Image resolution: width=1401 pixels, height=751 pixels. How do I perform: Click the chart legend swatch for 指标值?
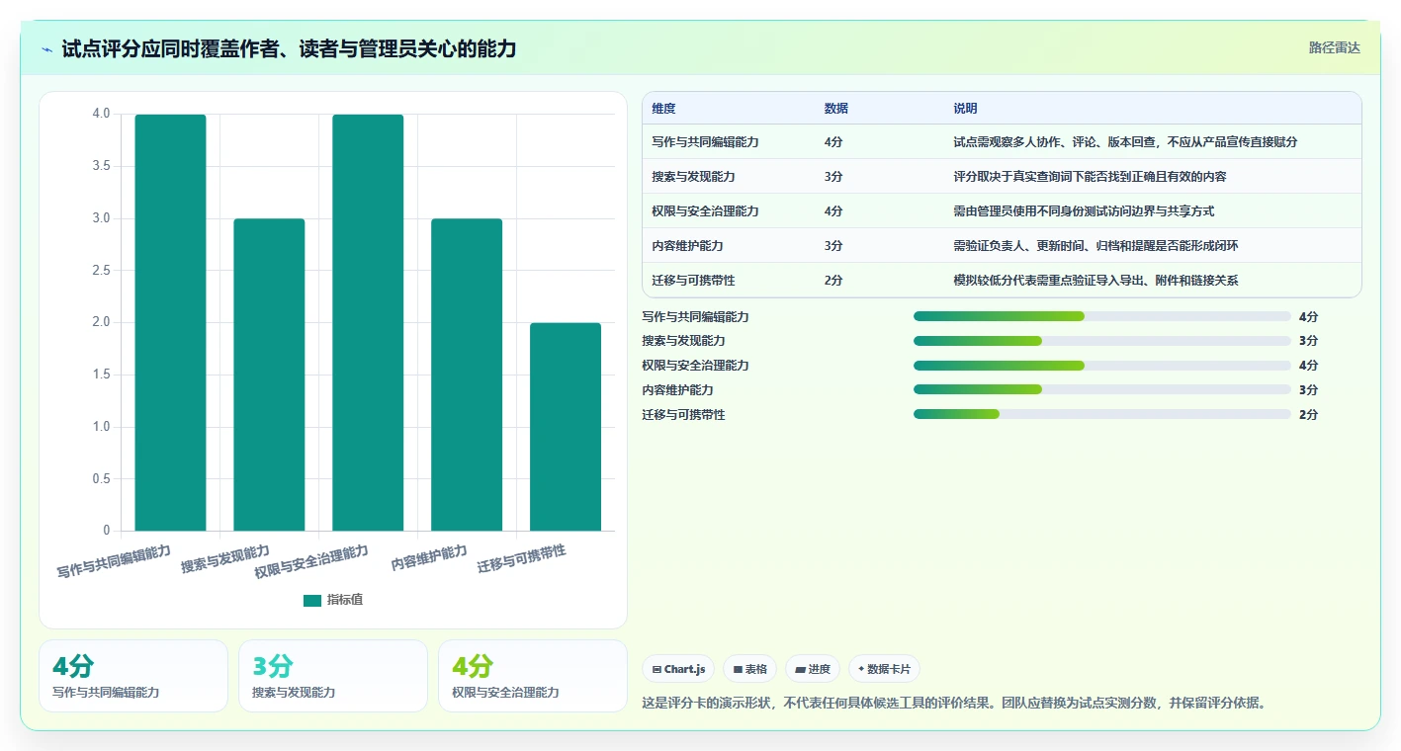click(x=312, y=600)
